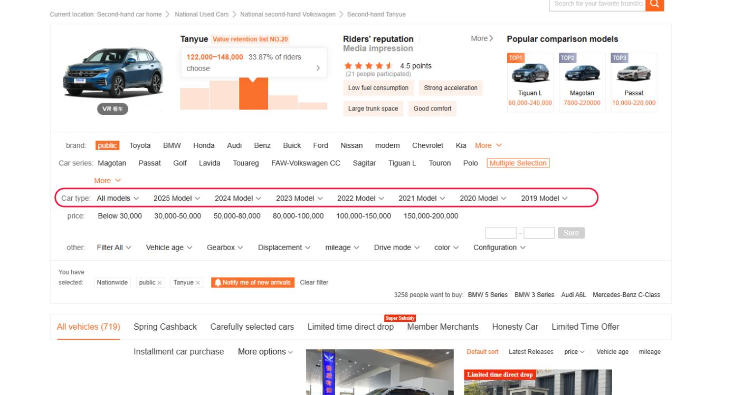
Task: Remove the 'Tanyue' selected filter tag
Action: (x=198, y=283)
